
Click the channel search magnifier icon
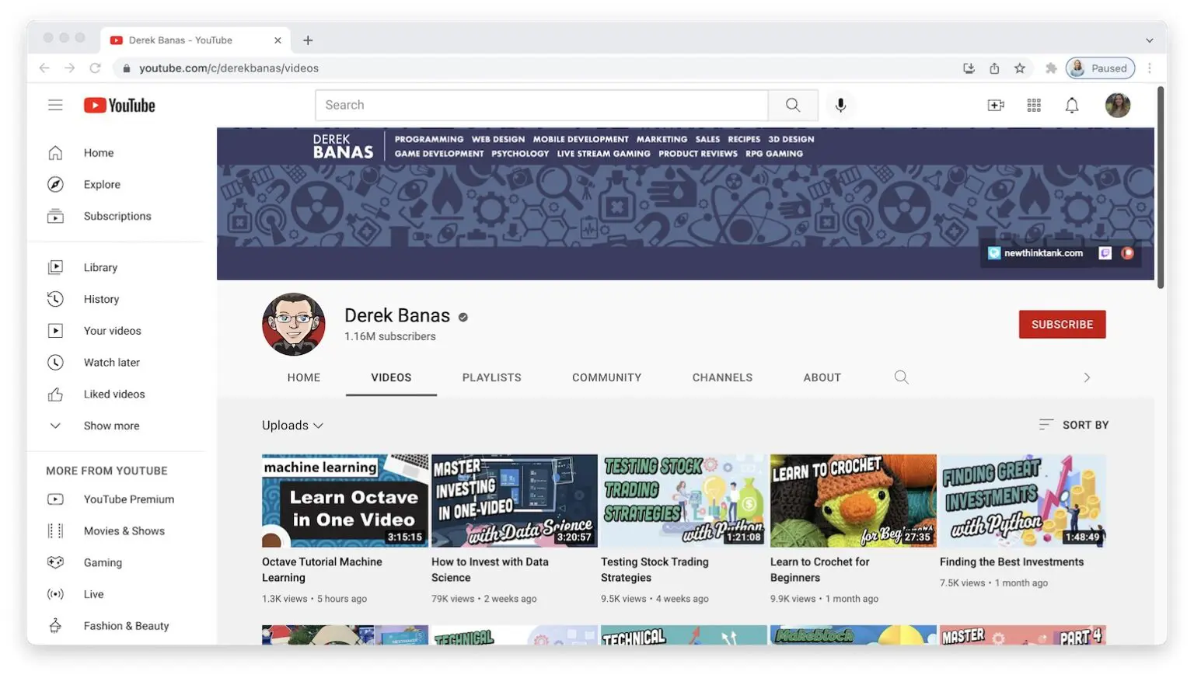tap(901, 377)
